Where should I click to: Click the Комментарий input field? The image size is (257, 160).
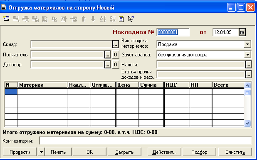(x=146, y=141)
